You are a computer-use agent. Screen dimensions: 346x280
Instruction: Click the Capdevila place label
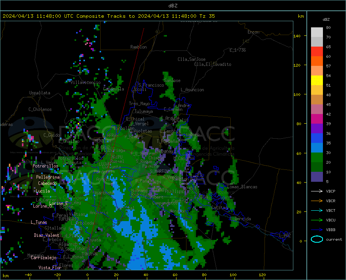[x=113, y=89]
